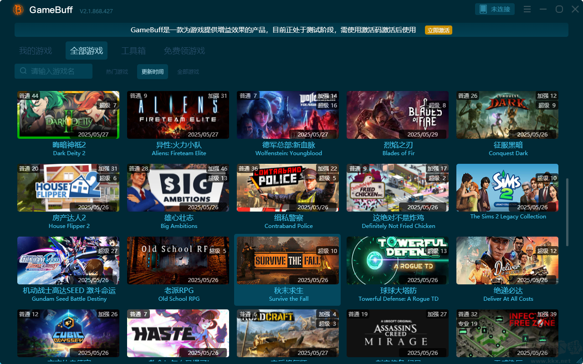Screen dimensions: 583x364
Task: Open the House Flipper 2 cover thumbnail
Action: click(68, 187)
